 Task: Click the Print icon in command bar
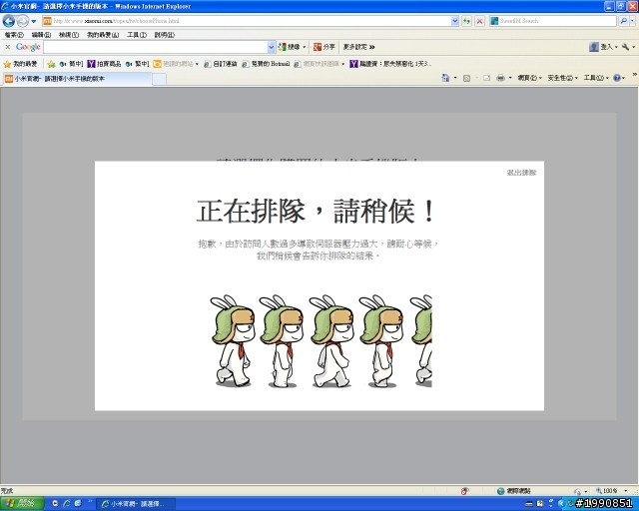(501, 78)
